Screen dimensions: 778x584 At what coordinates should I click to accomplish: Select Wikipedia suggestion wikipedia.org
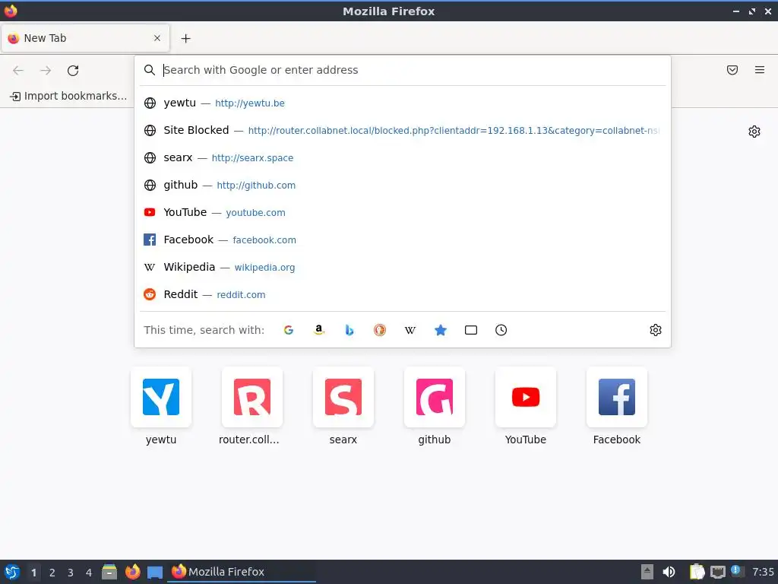(x=403, y=267)
